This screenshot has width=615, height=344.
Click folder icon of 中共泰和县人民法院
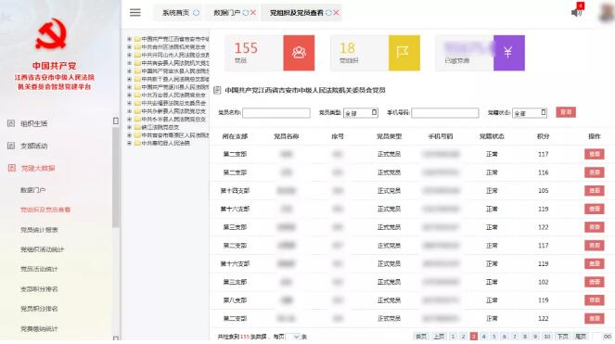(137, 143)
